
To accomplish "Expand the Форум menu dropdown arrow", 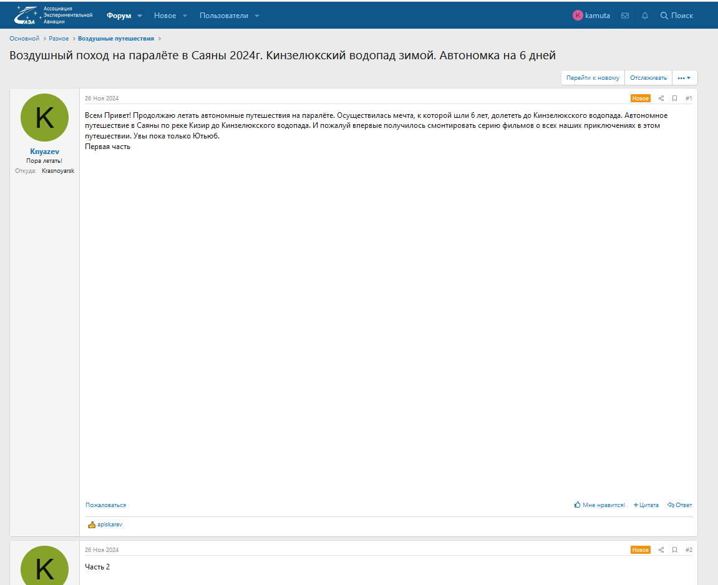I will pyautogui.click(x=140, y=16).
